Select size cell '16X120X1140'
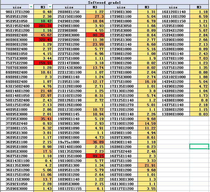The height and width of the screenshot is (192, 210). click(173, 12)
